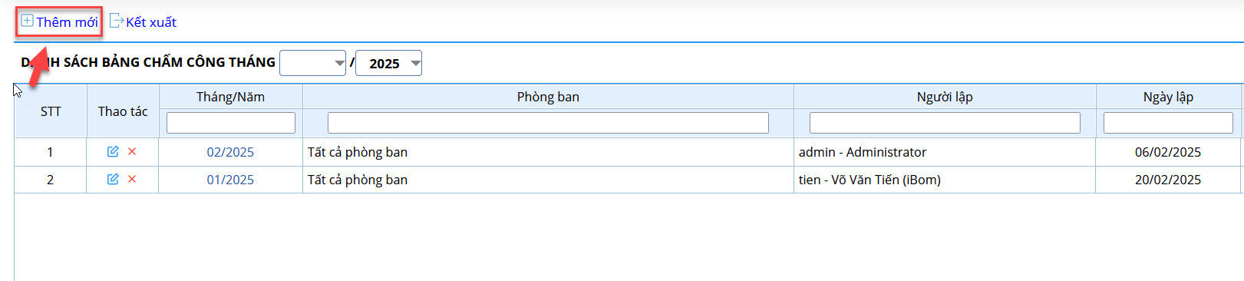Edit the 01/2025 timesheet row
Image resolution: width=1244 pixels, height=281 pixels.
point(113,179)
